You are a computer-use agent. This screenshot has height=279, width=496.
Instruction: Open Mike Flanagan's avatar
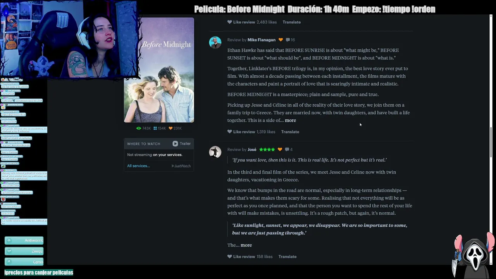coord(215,42)
